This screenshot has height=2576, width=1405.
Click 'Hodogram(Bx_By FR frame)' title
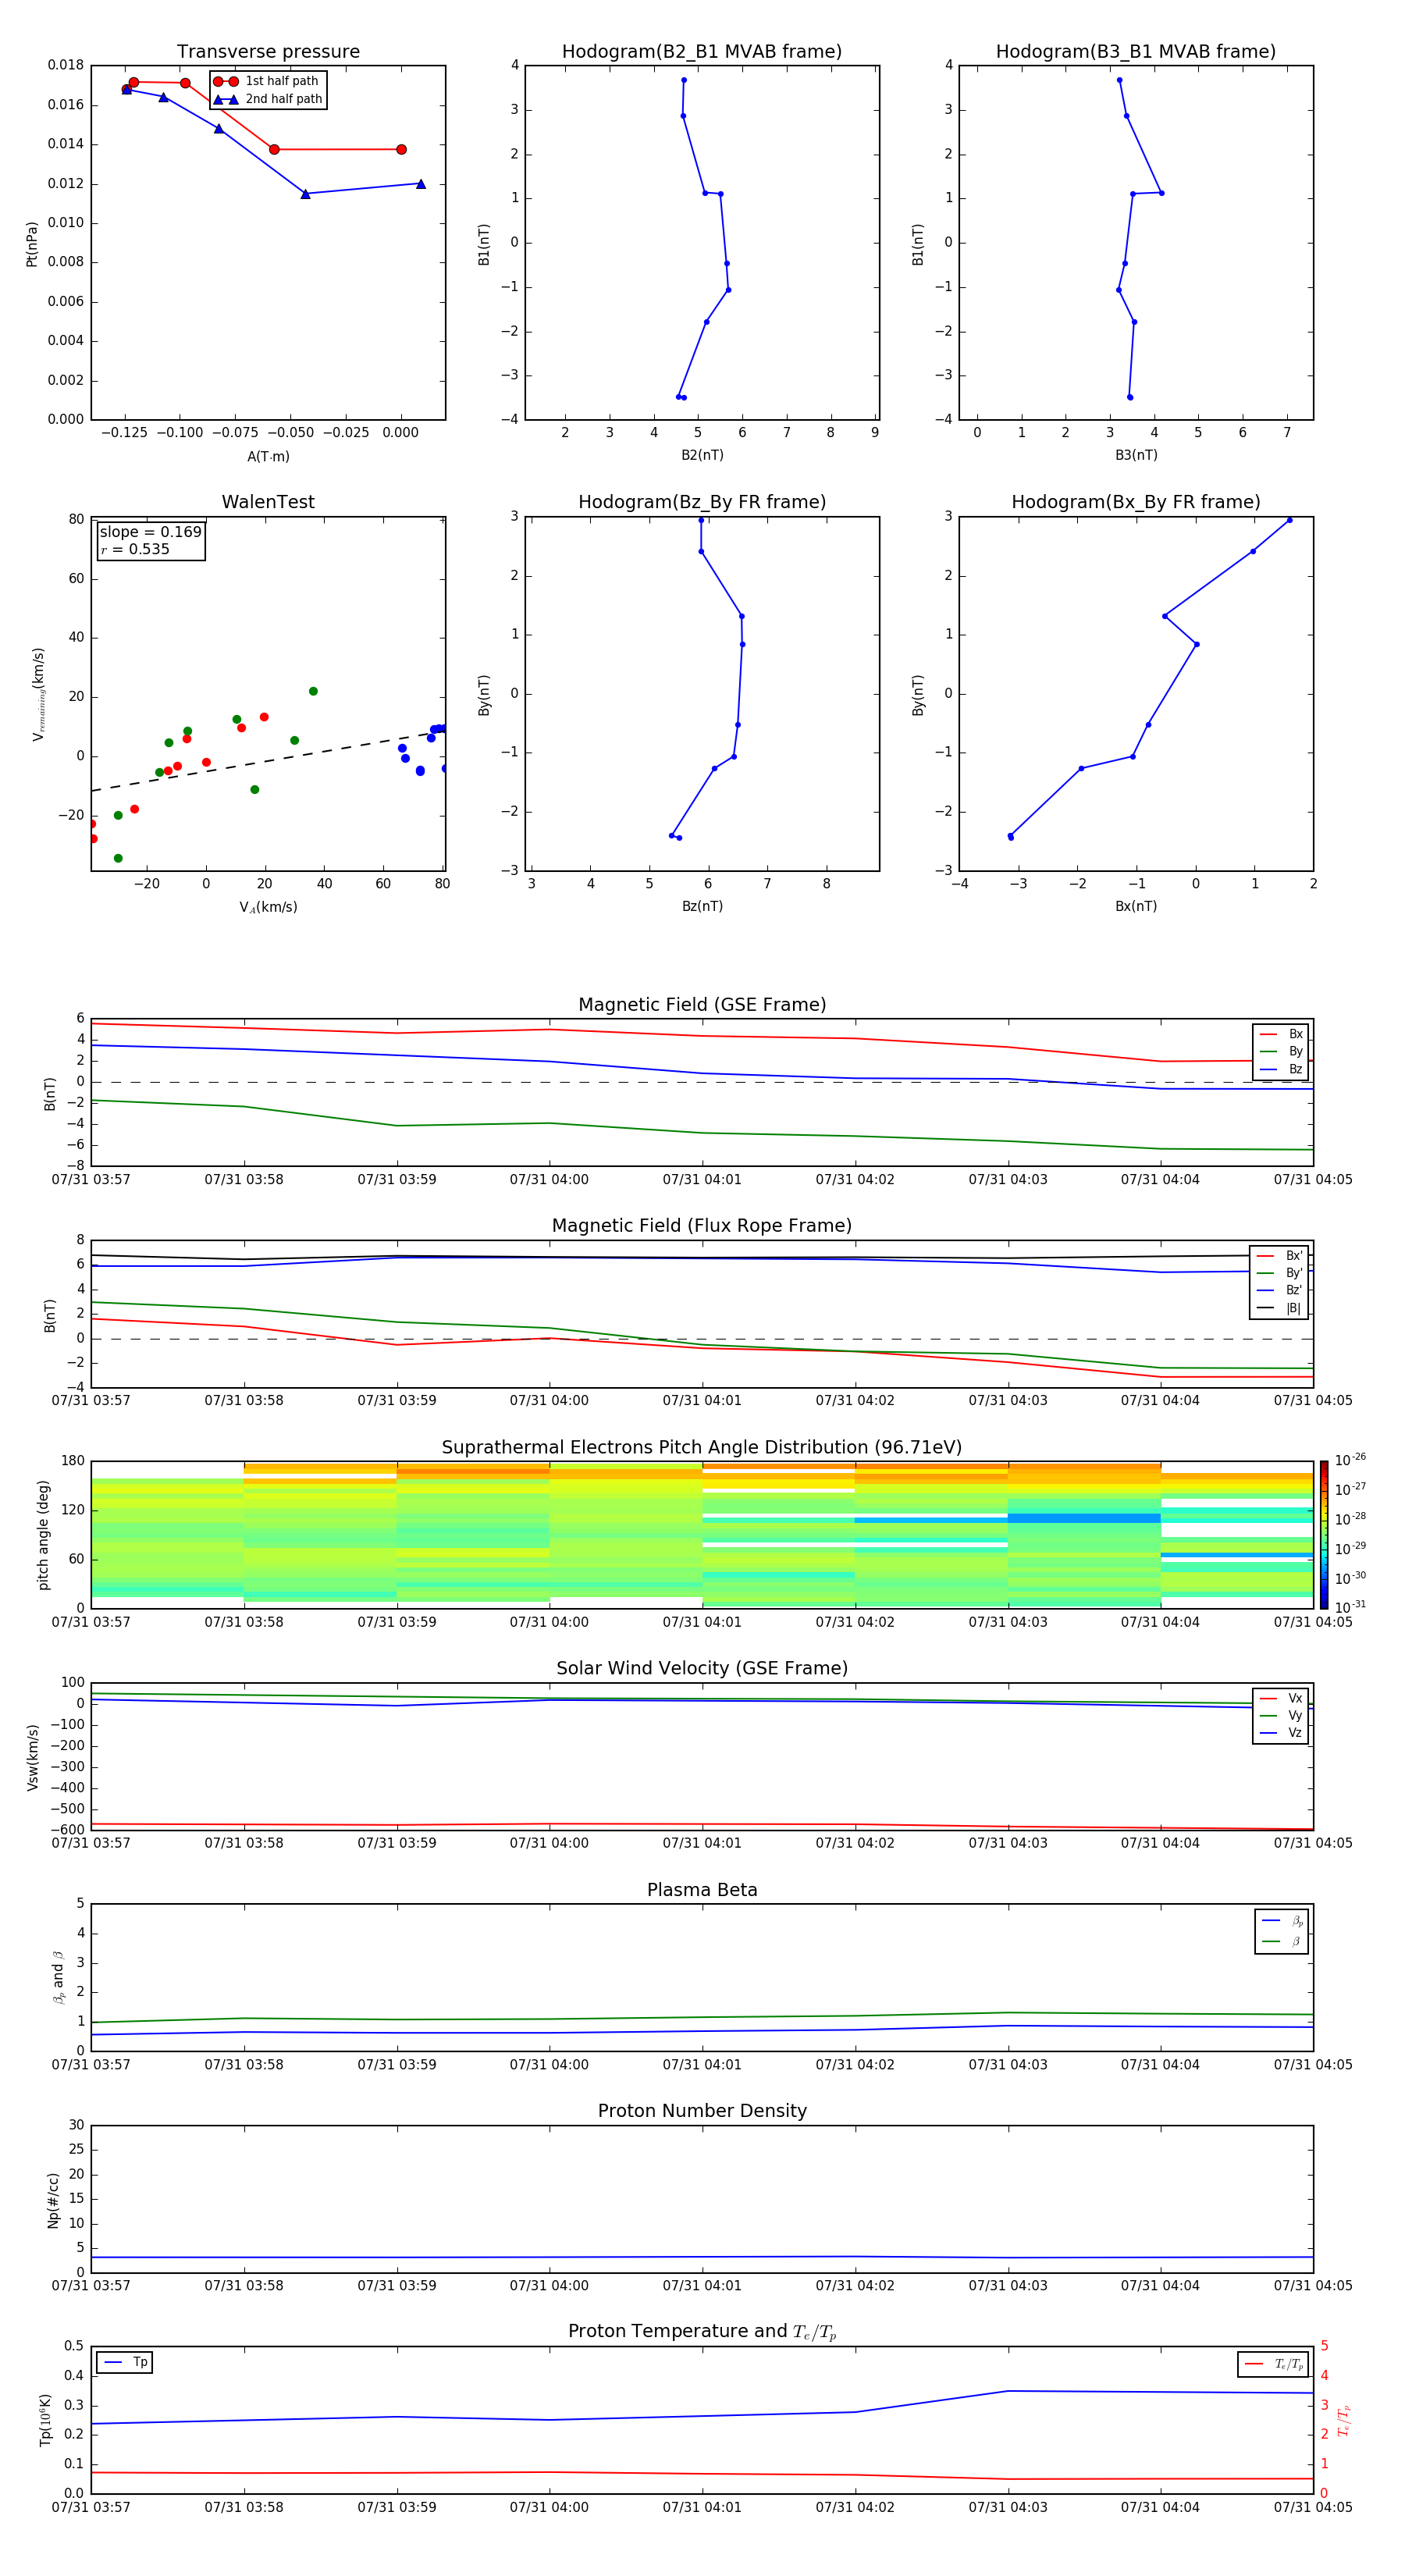pos(1136,502)
